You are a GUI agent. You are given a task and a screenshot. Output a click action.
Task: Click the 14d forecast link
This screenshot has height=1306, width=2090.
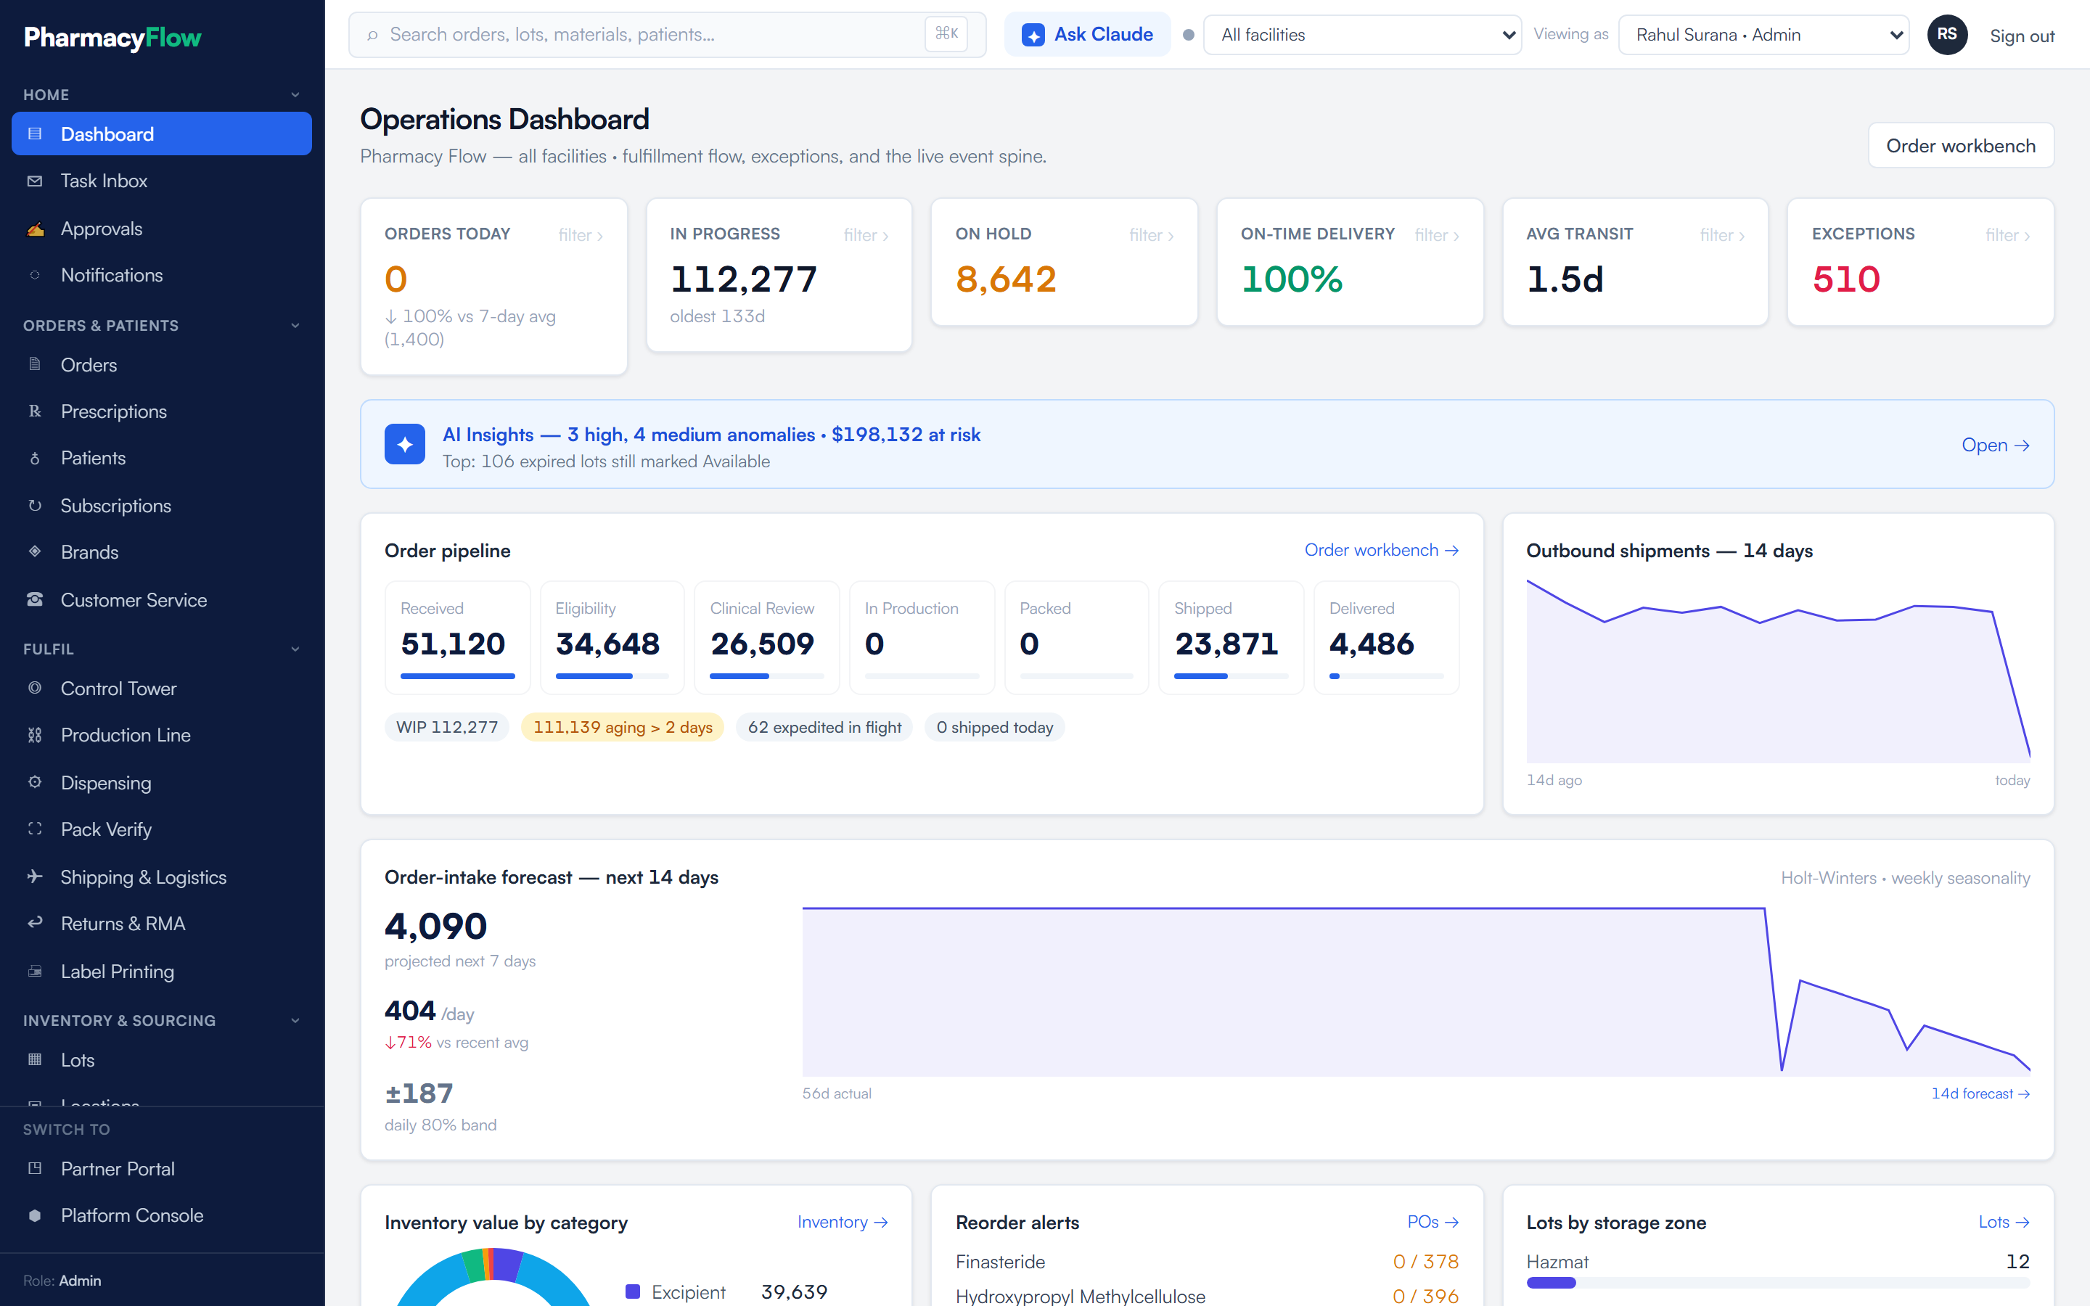[1980, 1093]
